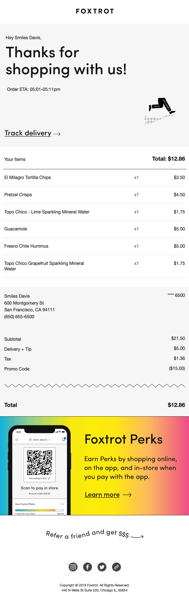Viewport: 189px width, 597px height.
Task: Click the arrow next to Track delivery
Action: click(x=57, y=134)
